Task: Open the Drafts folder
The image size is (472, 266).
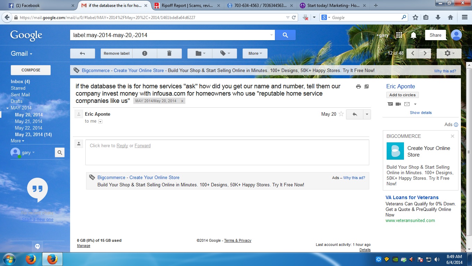Action: tap(17, 101)
